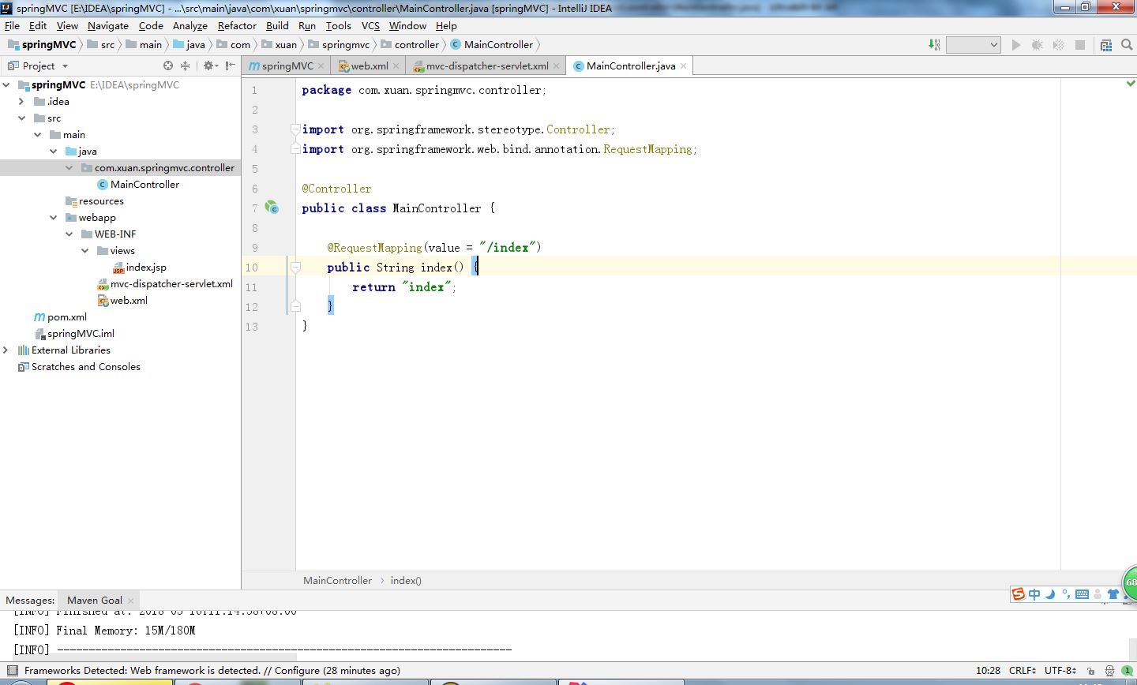Close the mvc-dispatcher-servlet.xml tab
The width and height of the screenshot is (1137, 685).
(557, 66)
